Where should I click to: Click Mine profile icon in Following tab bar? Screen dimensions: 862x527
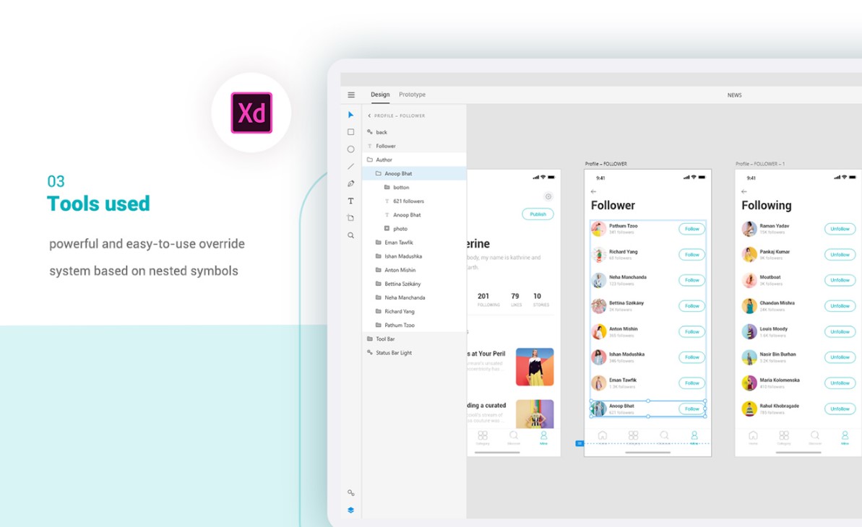[x=845, y=436]
